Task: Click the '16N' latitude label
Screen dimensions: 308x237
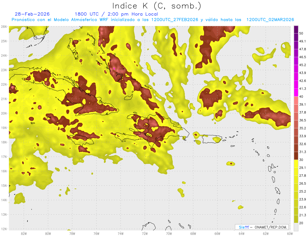Action: click(4, 171)
